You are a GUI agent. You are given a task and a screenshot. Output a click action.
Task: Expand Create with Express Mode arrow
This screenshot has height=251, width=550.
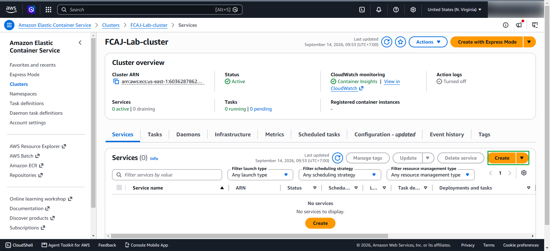click(x=529, y=42)
